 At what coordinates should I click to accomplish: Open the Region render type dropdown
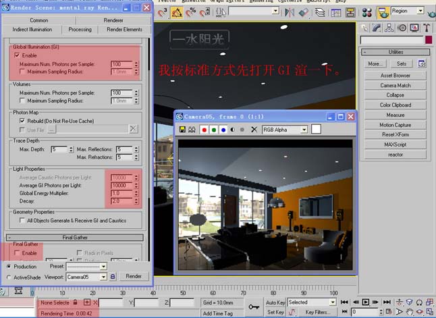click(420, 11)
